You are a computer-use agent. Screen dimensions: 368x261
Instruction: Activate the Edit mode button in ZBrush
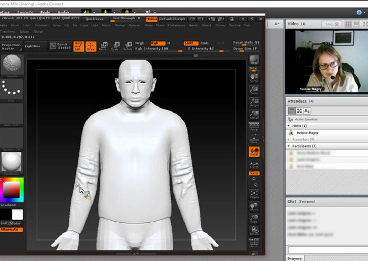coord(79,46)
